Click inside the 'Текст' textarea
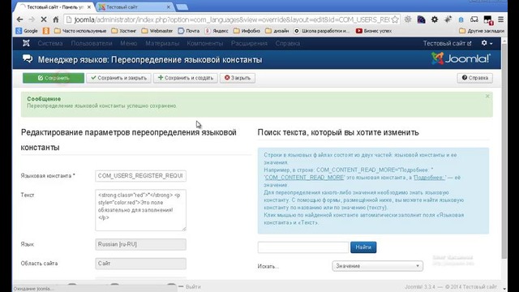This screenshot has height=292, width=519. (140, 210)
